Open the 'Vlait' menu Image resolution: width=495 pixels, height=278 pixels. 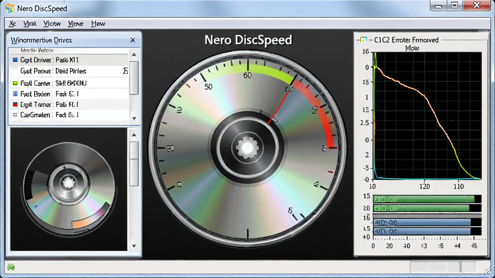coord(29,24)
